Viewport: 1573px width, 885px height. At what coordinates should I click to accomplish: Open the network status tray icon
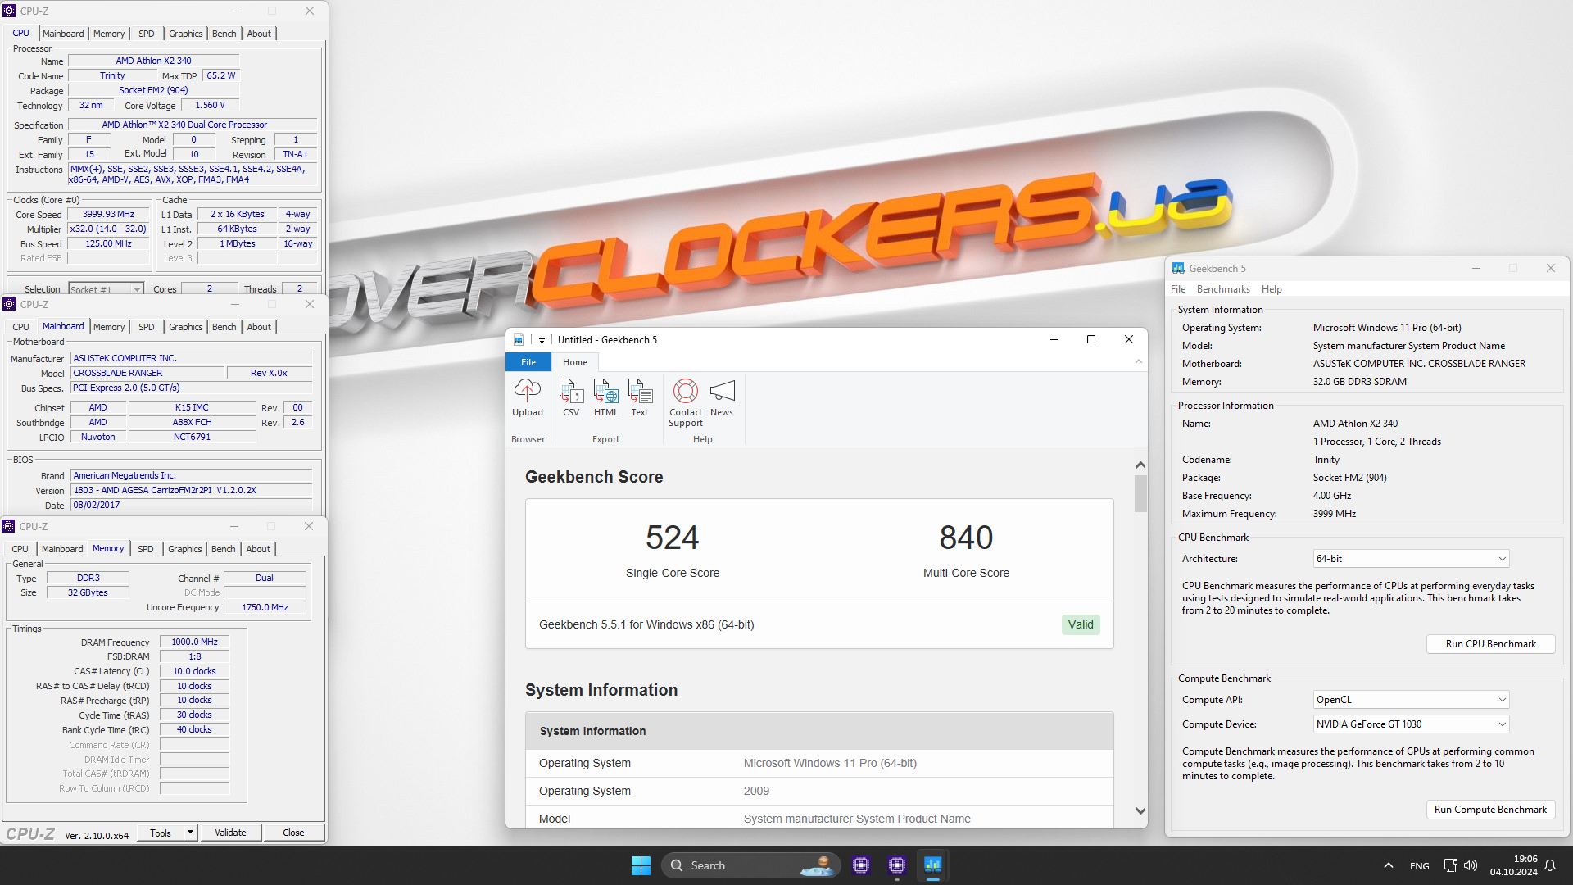pyautogui.click(x=1451, y=865)
